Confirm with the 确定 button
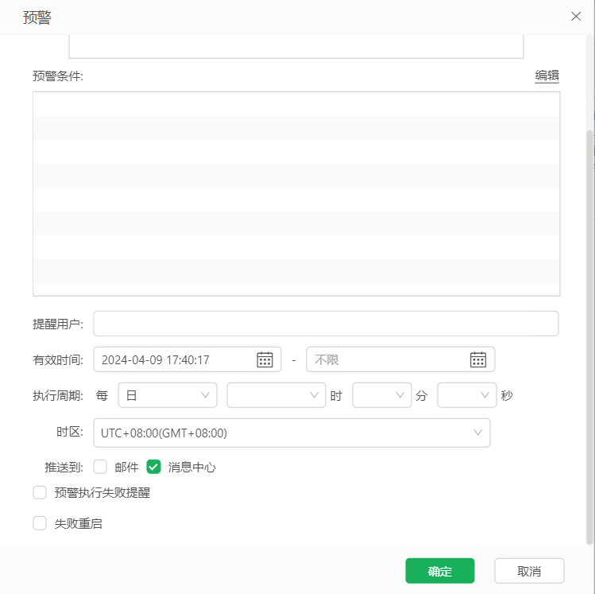 (440, 571)
